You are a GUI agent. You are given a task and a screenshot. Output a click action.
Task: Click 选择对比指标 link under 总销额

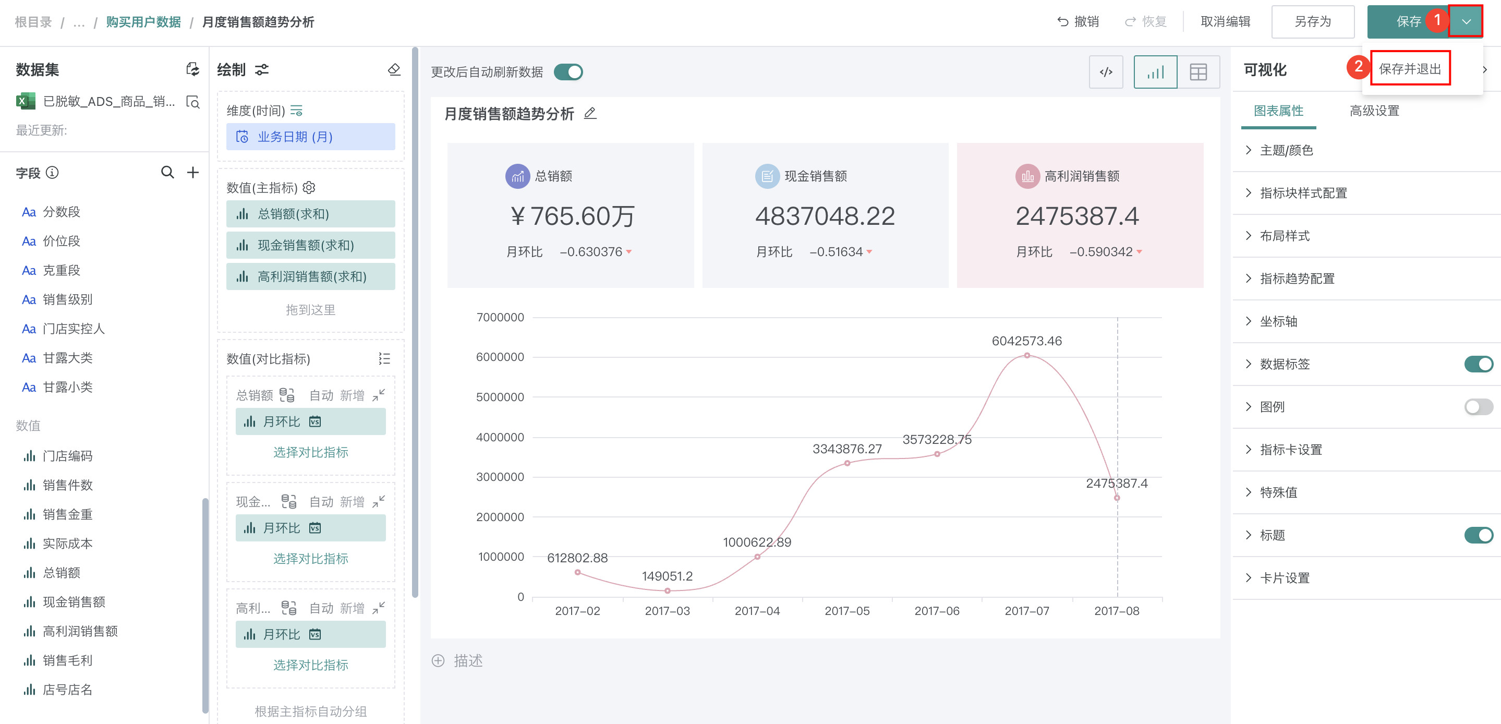[310, 452]
